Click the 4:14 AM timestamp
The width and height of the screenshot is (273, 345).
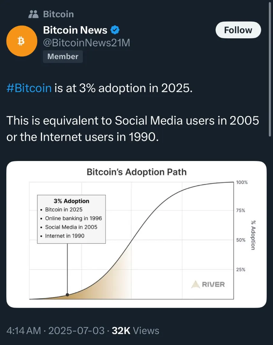click(24, 331)
